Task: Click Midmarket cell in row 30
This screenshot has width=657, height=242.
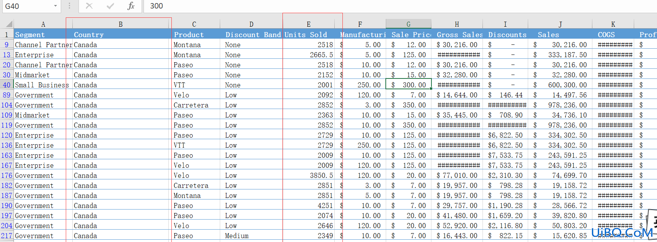Action: (43, 75)
